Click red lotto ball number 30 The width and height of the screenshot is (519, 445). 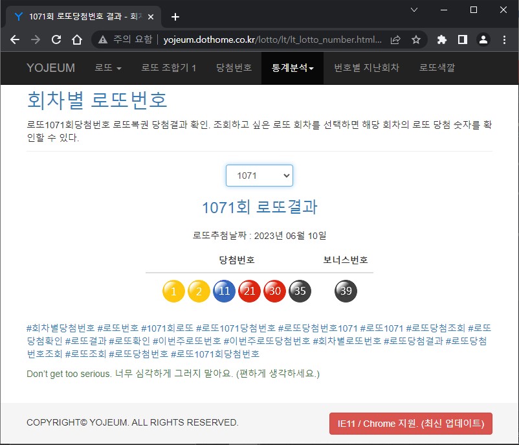[x=275, y=291]
